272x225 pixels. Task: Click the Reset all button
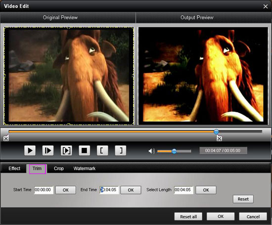(188, 217)
